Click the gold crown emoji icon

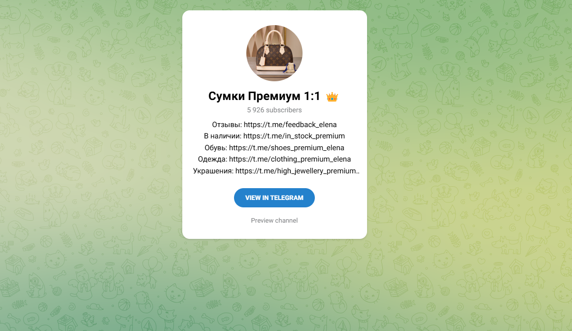pos(332,97)
